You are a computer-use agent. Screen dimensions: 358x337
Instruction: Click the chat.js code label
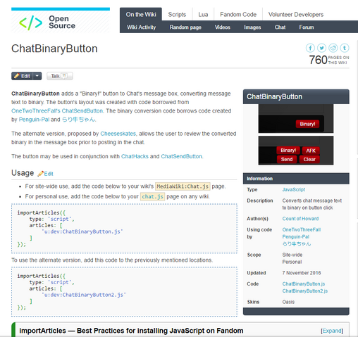pyautogui.click(x=152, y=196)
